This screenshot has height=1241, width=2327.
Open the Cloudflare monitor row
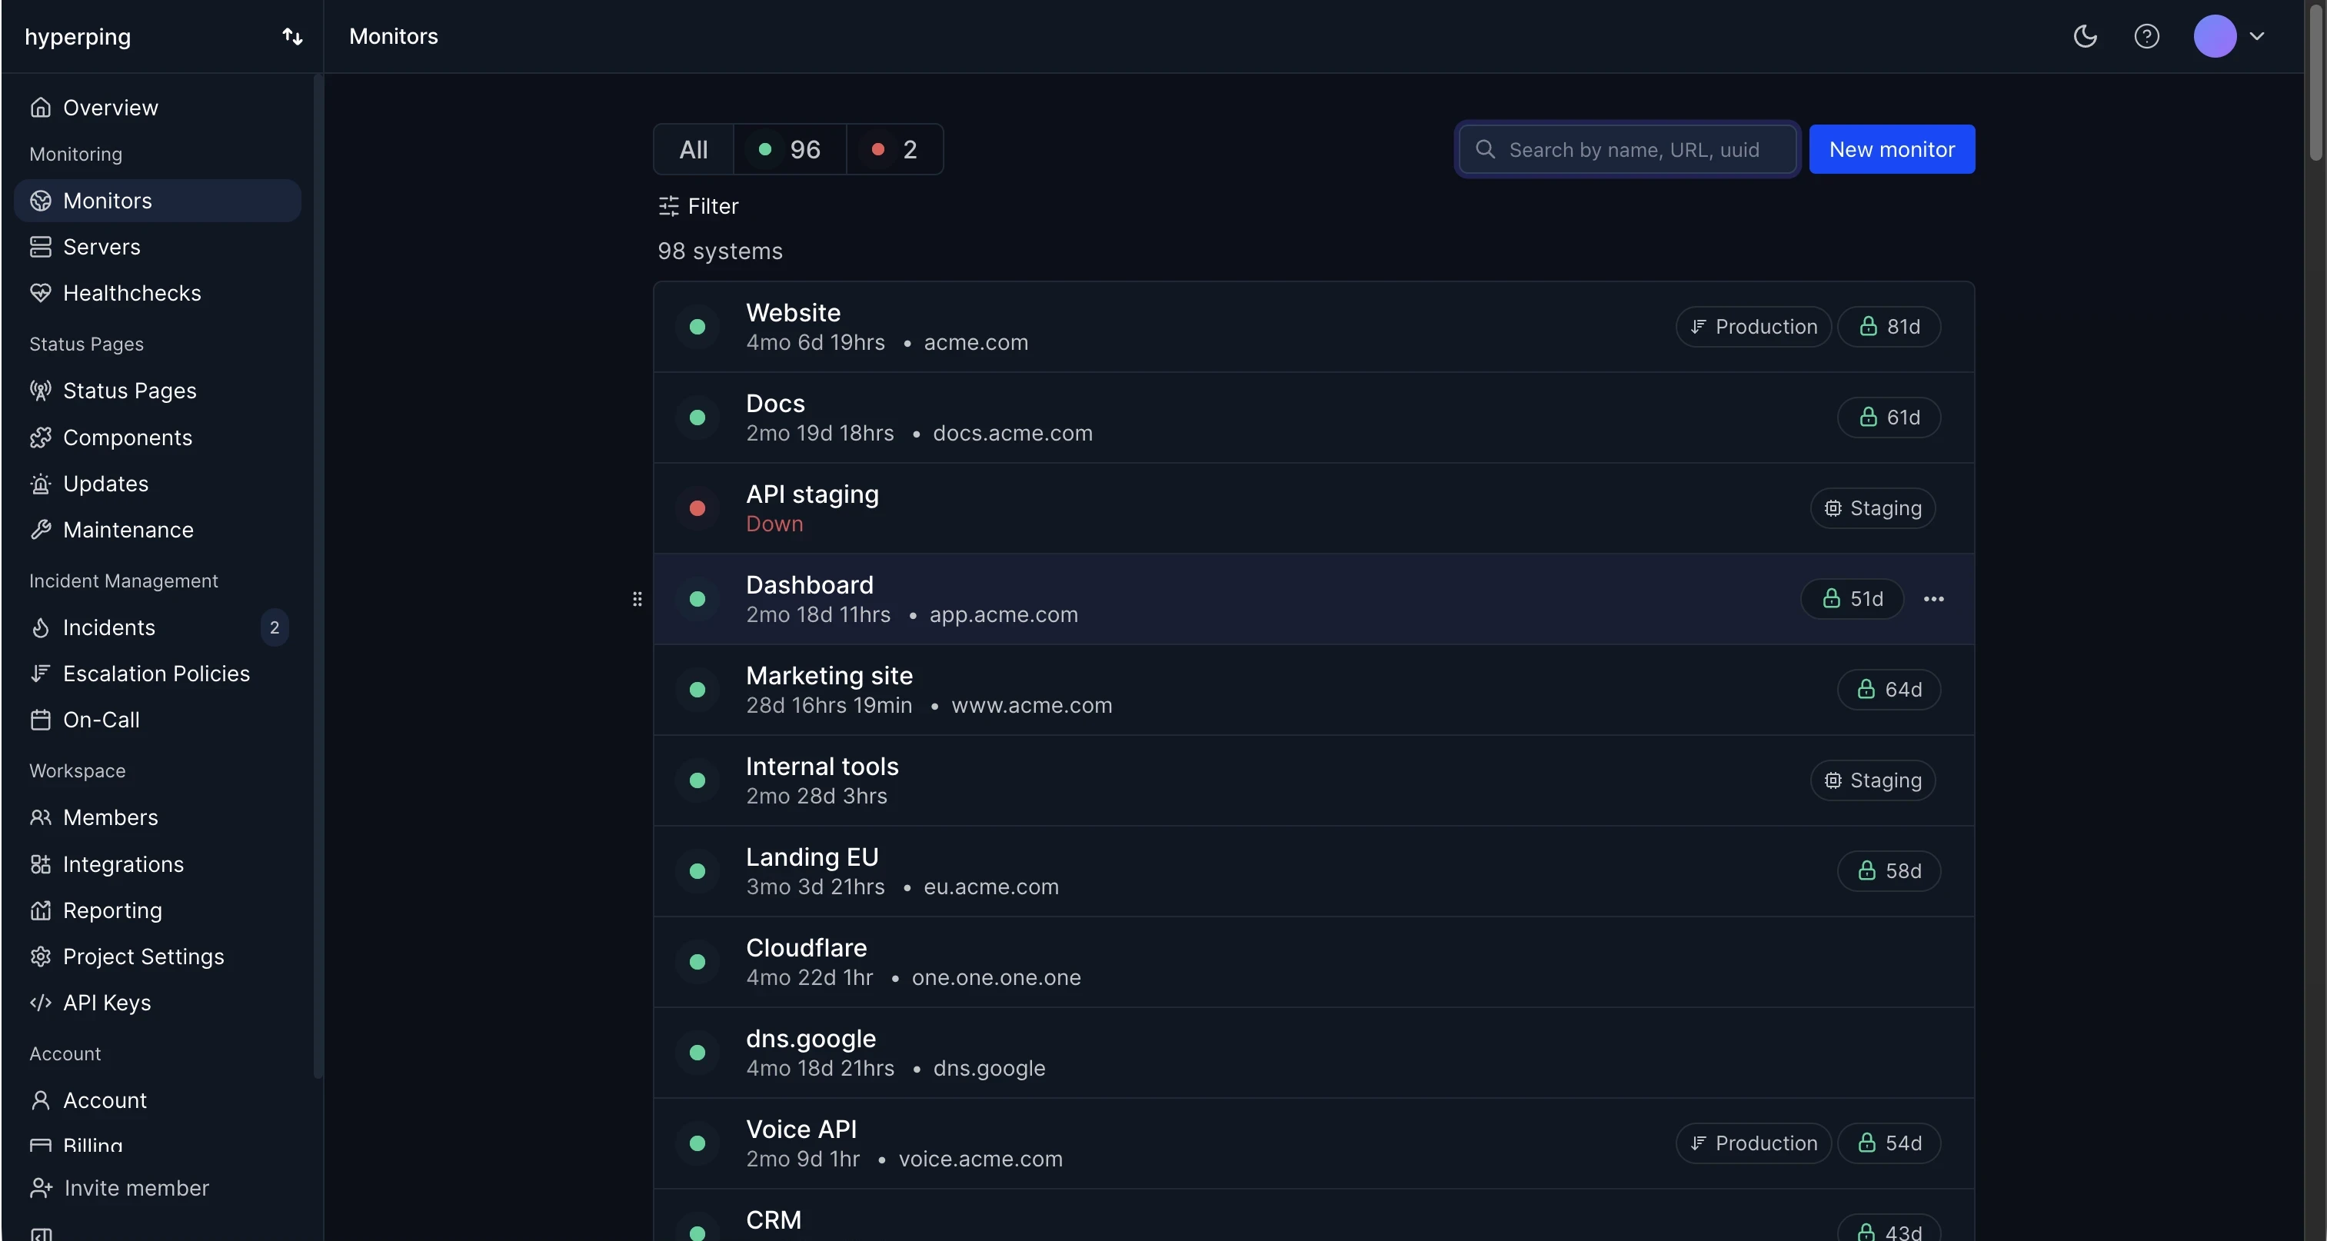click(1313, 962)
